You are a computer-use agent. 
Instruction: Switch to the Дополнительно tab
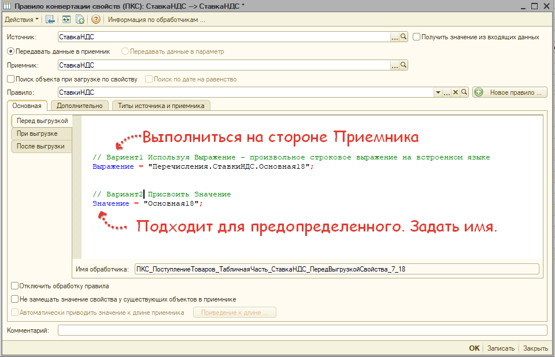80,106
